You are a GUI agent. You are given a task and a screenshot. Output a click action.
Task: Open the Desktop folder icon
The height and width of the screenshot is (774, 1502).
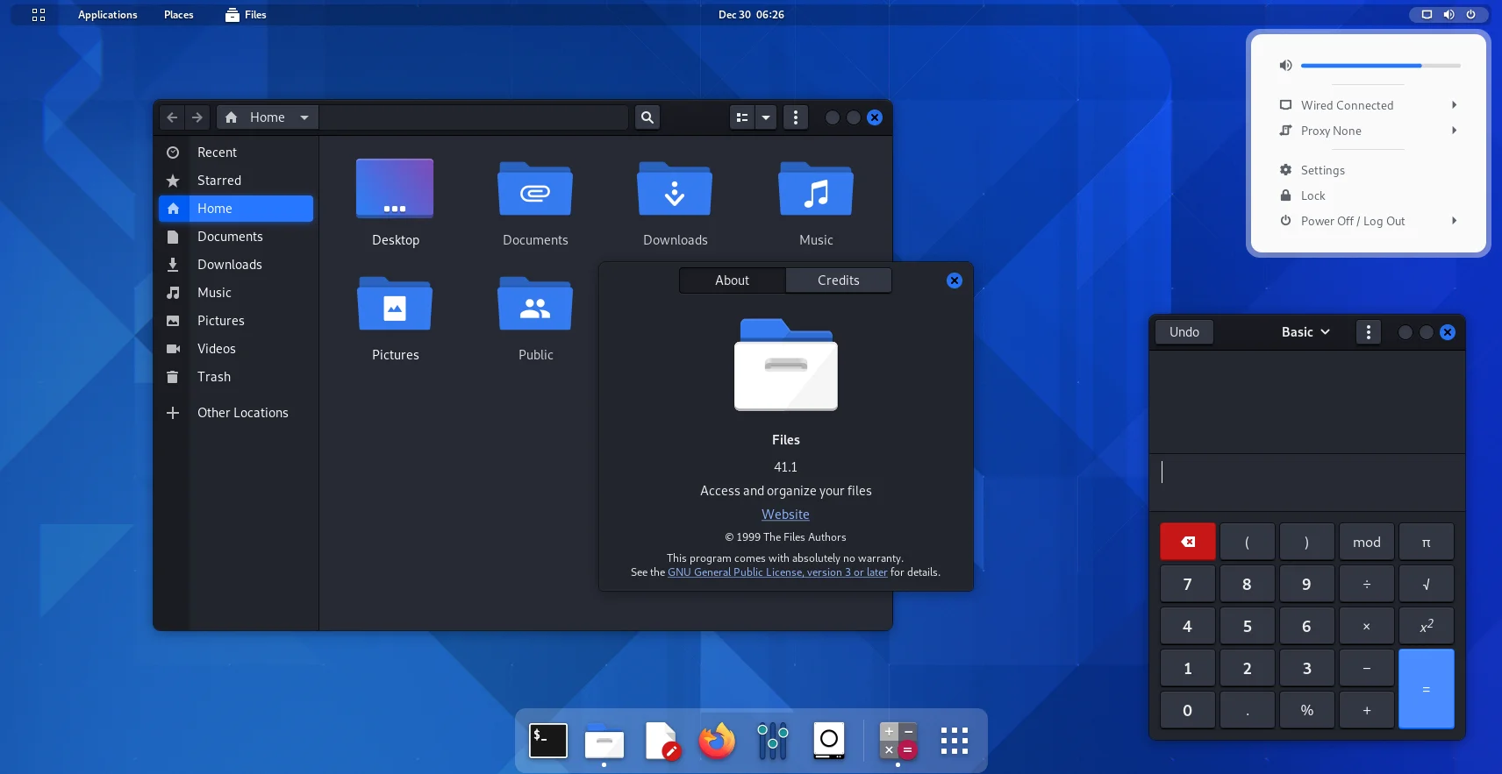(x=395, y=188)
